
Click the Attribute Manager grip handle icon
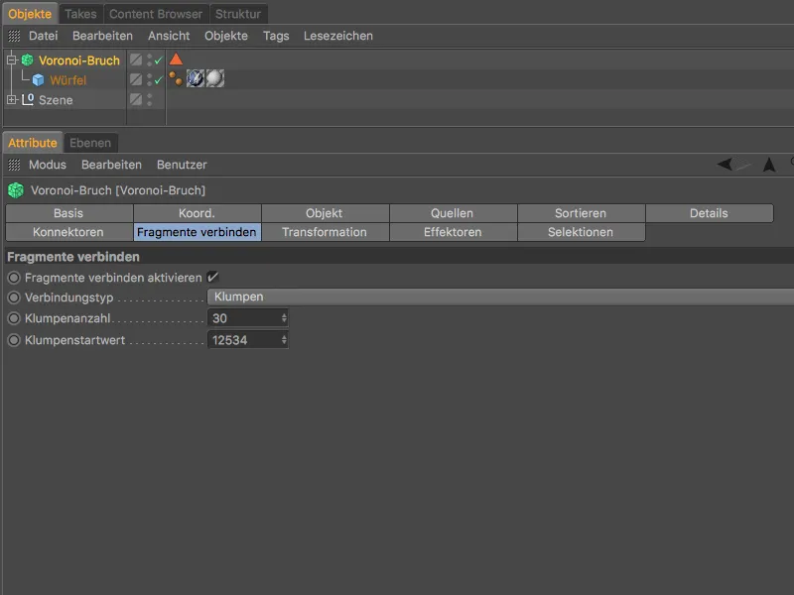14,165
